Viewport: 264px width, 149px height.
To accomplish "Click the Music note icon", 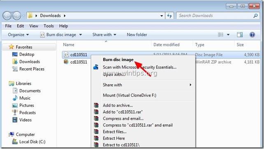I will pyautogui.click(x=15, y=98).
